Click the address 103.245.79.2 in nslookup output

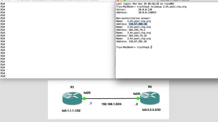[137, 30]
